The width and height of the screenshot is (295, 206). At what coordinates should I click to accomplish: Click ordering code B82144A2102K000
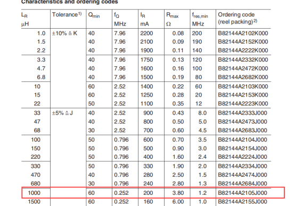point(243,33)
